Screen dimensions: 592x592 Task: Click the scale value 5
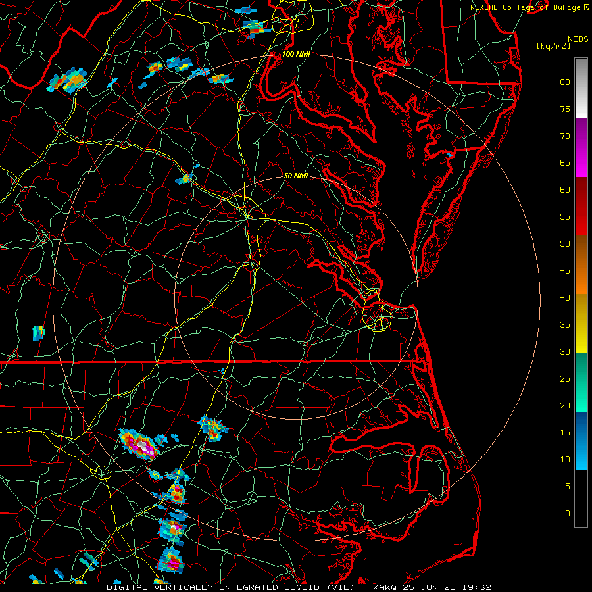pyautogui.click(x=568, y=486)
